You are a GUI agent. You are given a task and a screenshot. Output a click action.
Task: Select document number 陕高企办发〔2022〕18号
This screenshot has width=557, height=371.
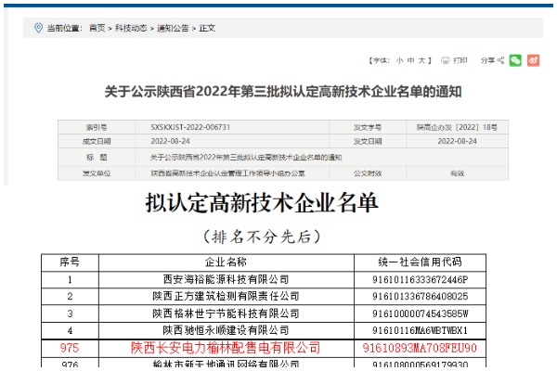point(457,127)
